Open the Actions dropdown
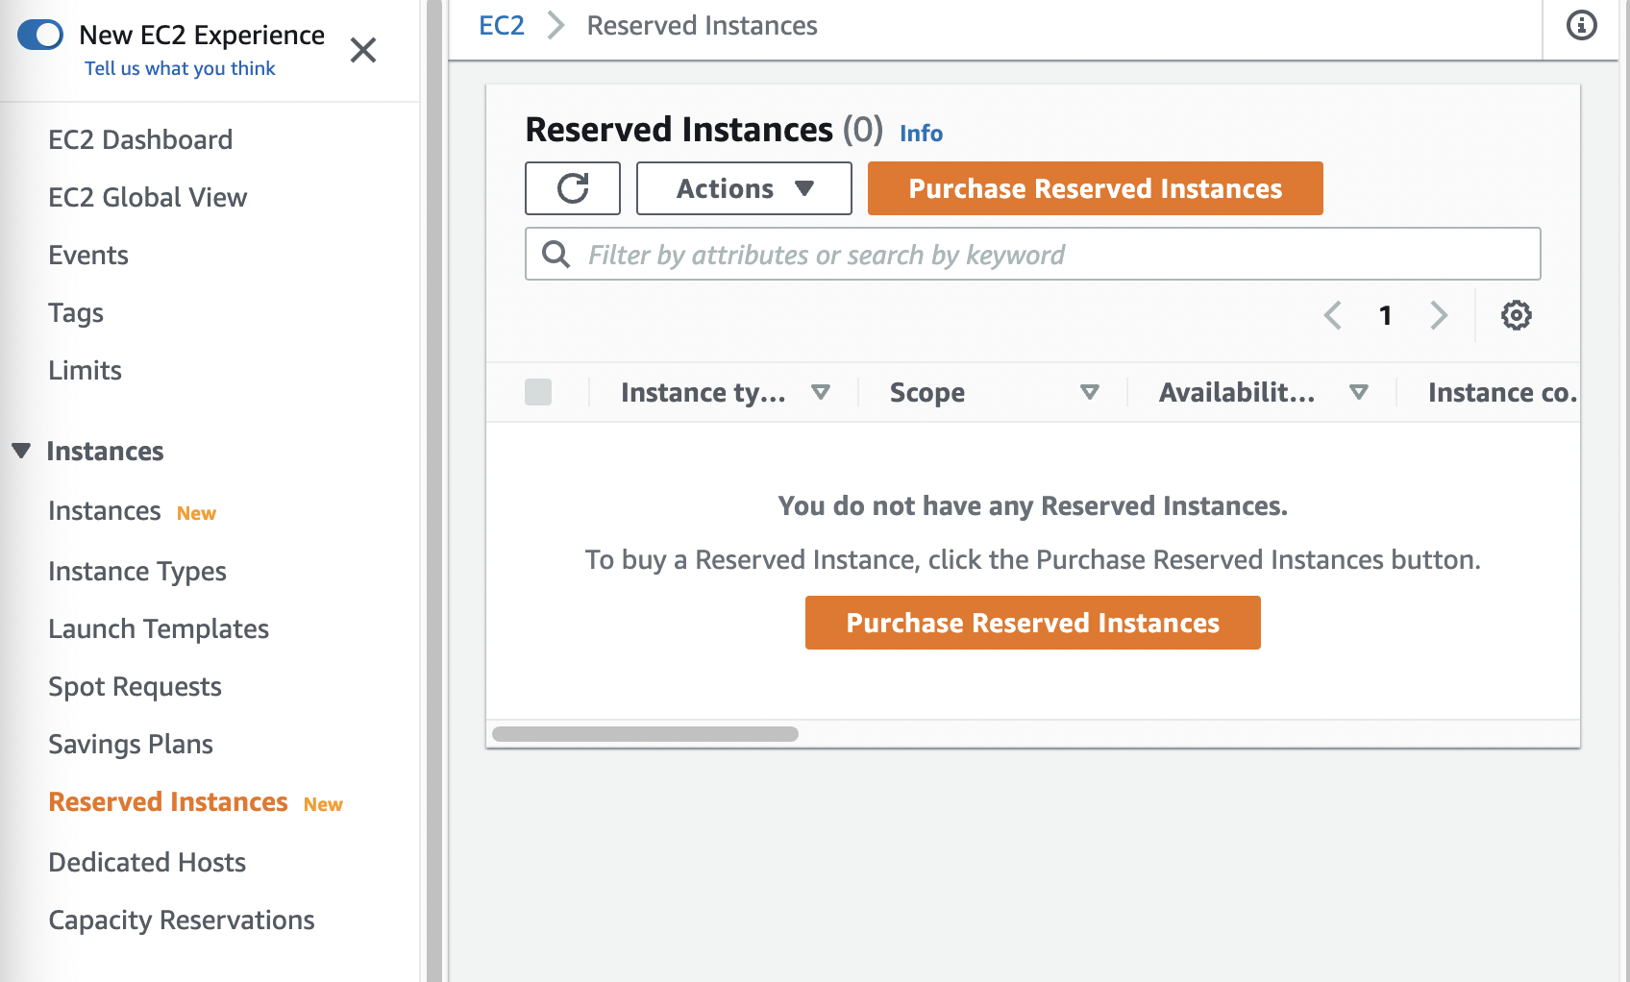The width and height of the screenshot is (1630, 982). 744,188
